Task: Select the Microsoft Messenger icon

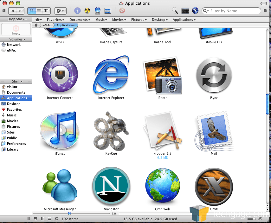Action: point(60,186)
